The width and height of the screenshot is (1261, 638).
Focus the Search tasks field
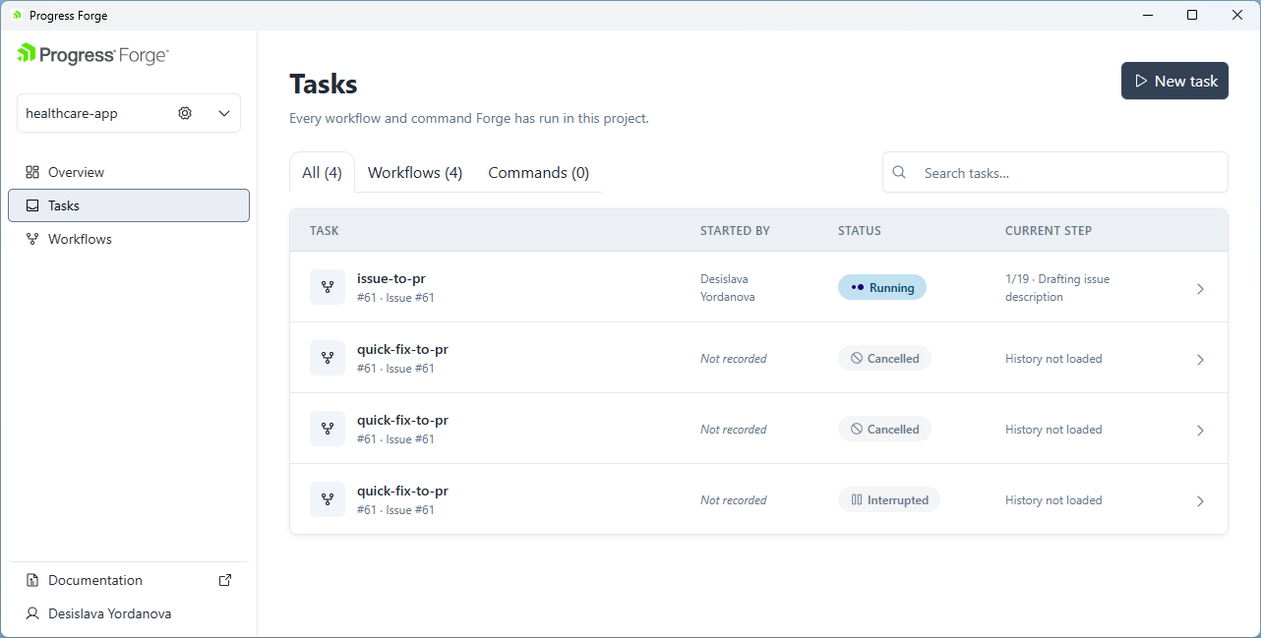1054,172
